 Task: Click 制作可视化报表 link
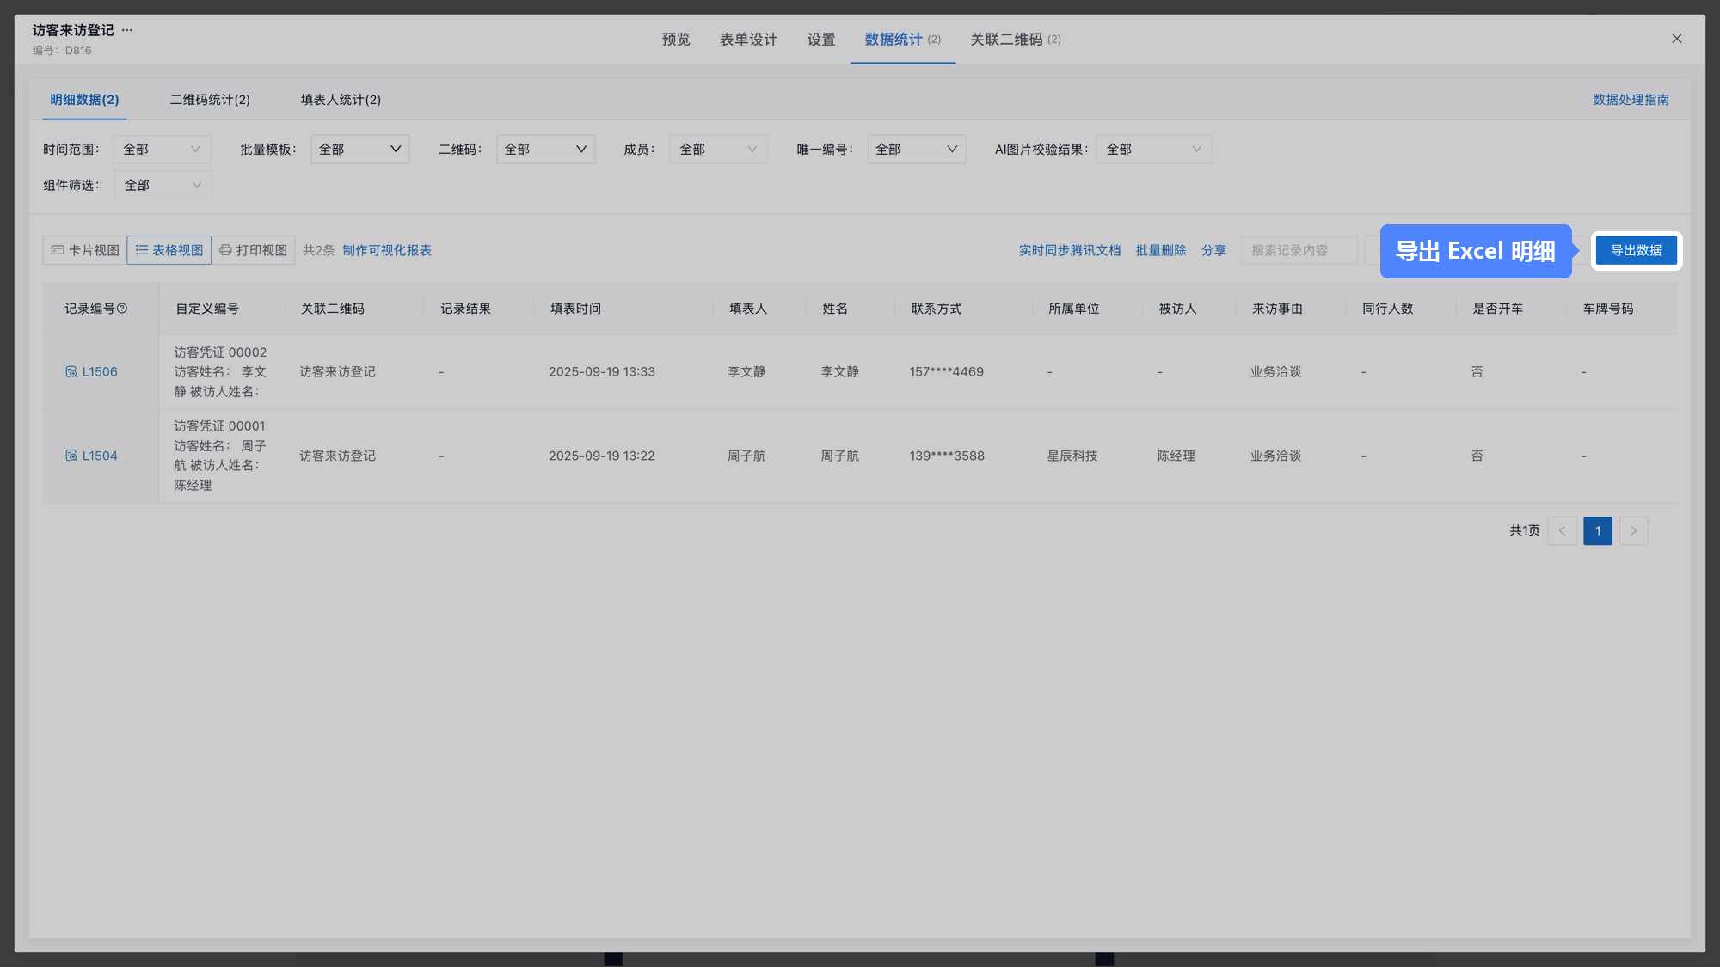click(387, 250)
